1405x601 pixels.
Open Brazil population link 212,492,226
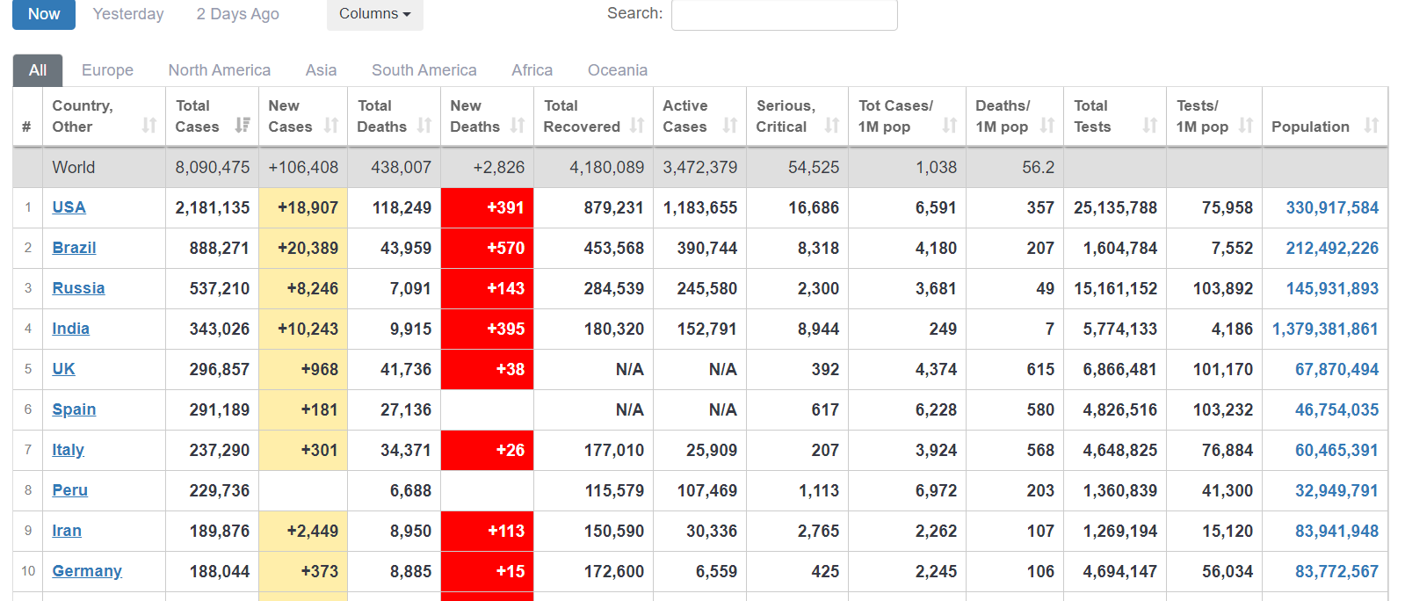click(x=1332, y=248)
